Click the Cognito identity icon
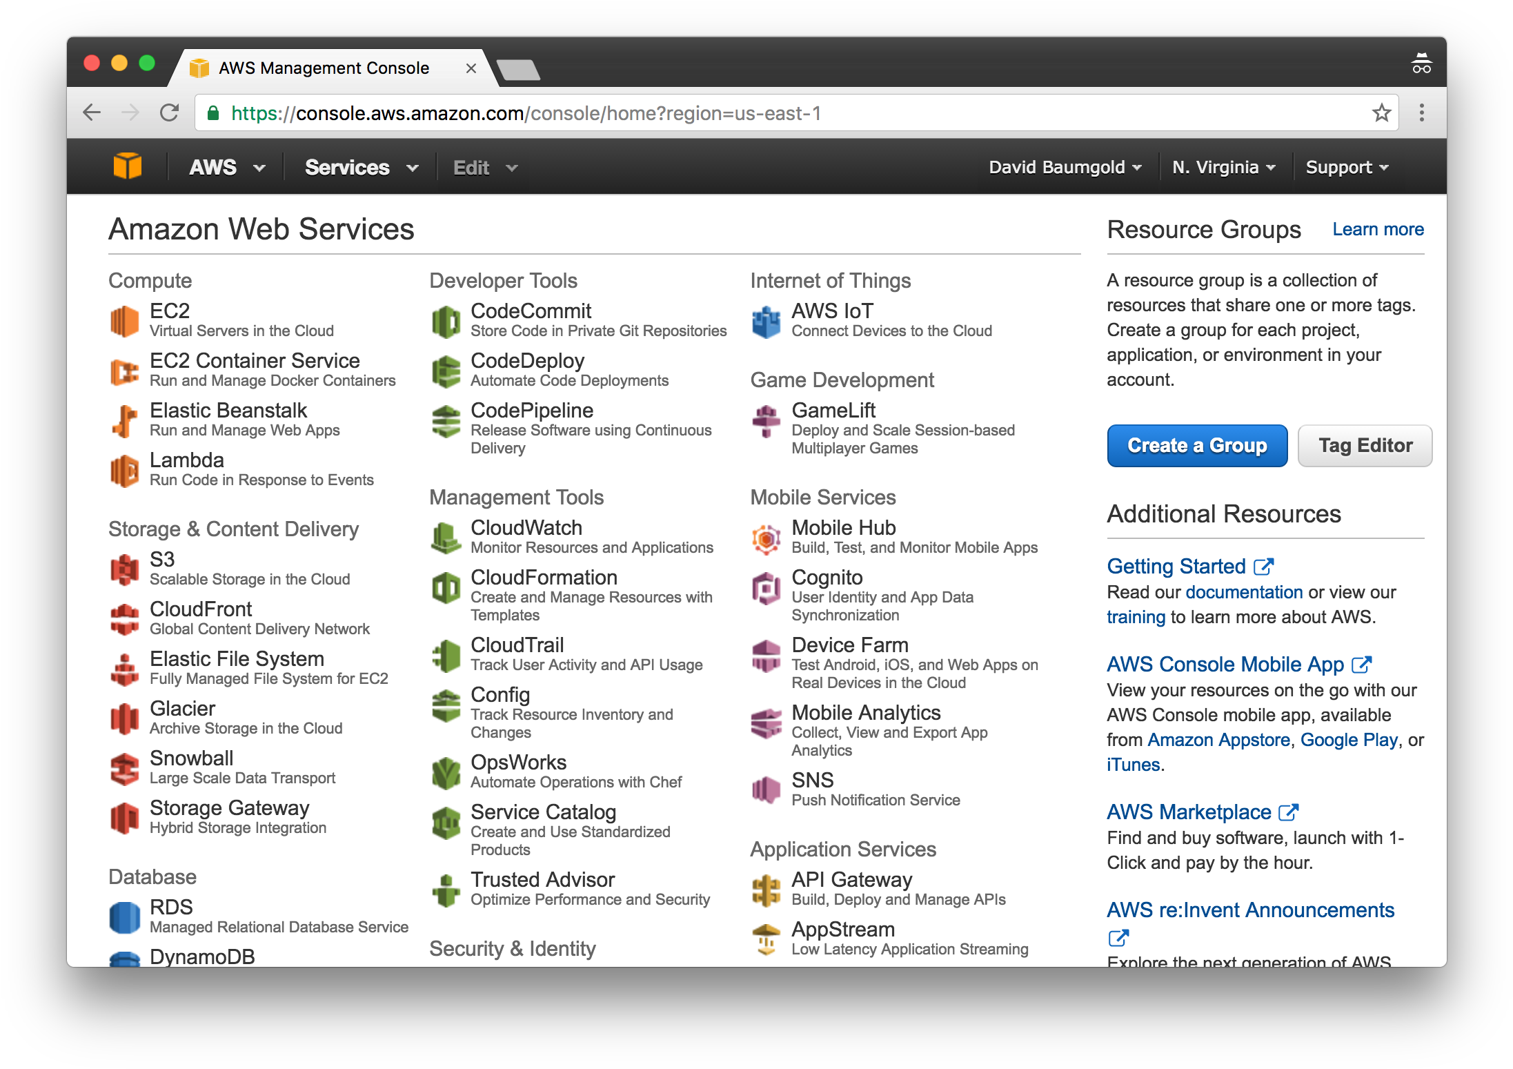Image resolution: width=1513 pixels, height=1069 pixels. [766, 587]
